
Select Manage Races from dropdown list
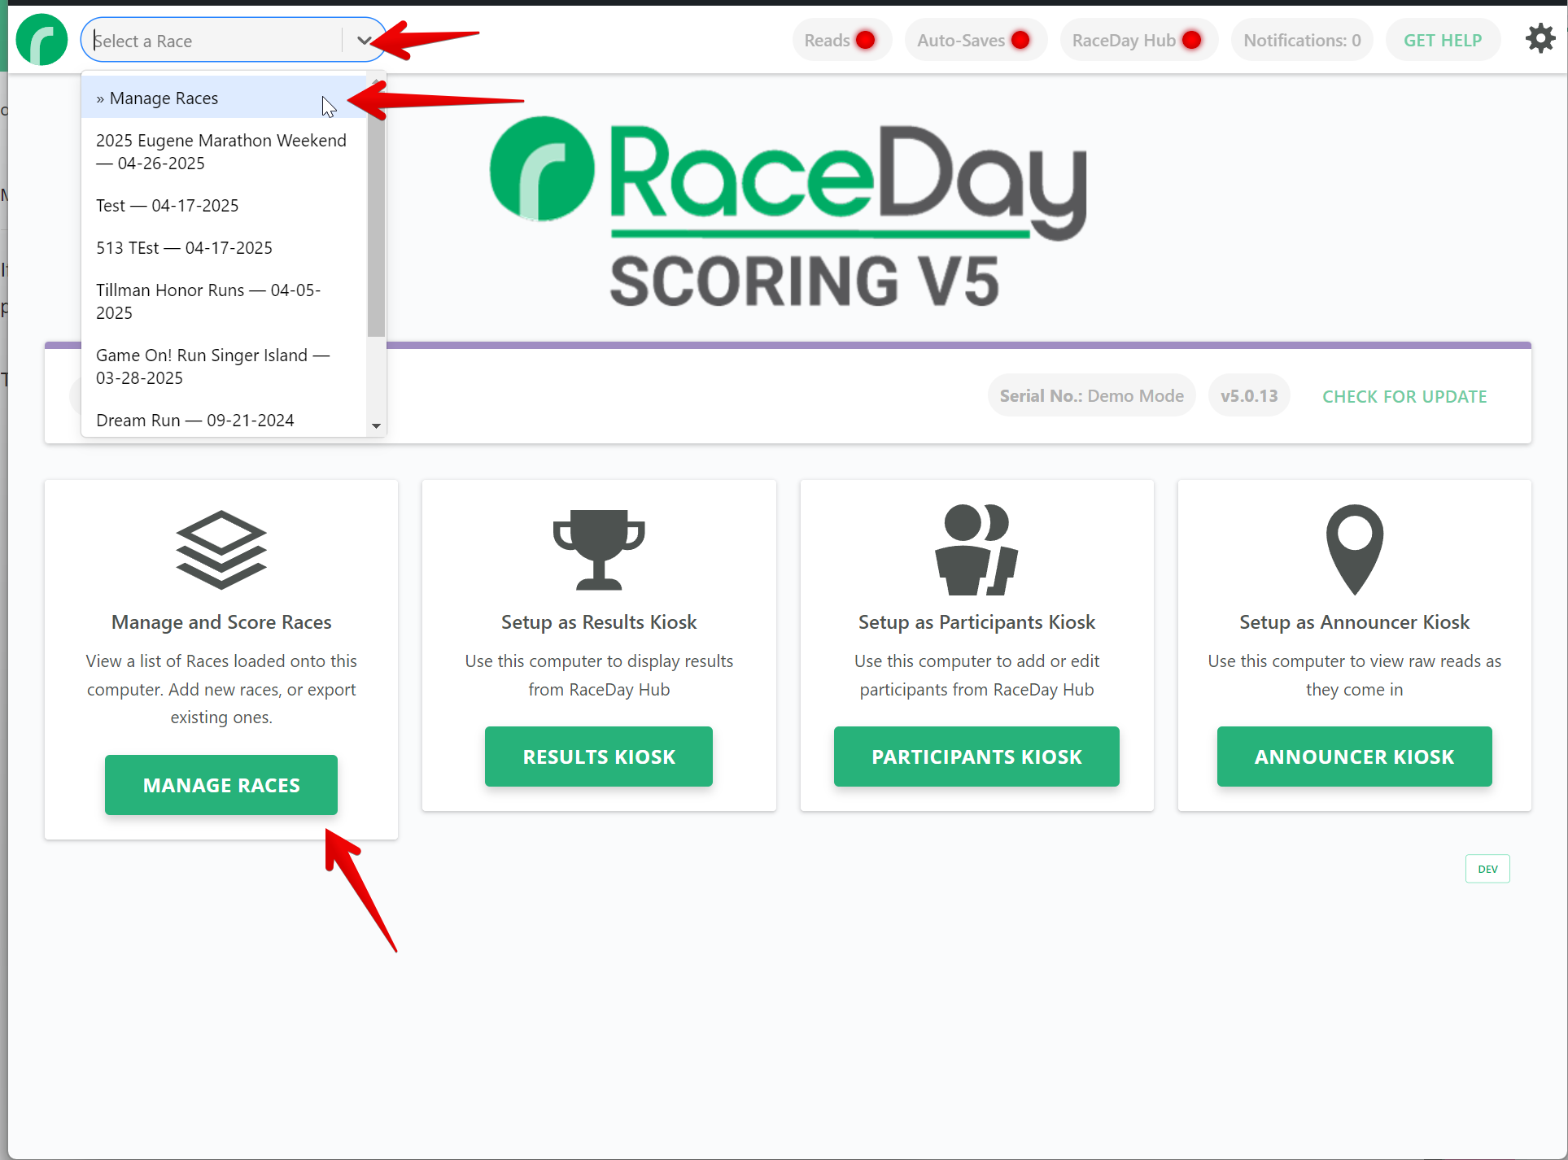[164, 98]
